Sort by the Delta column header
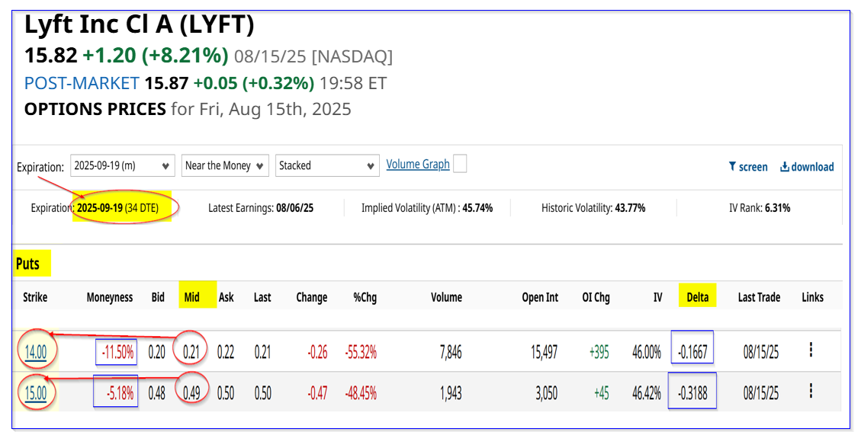Image resolution: width=861 pixels, height=432 pixels. point(697,297)
